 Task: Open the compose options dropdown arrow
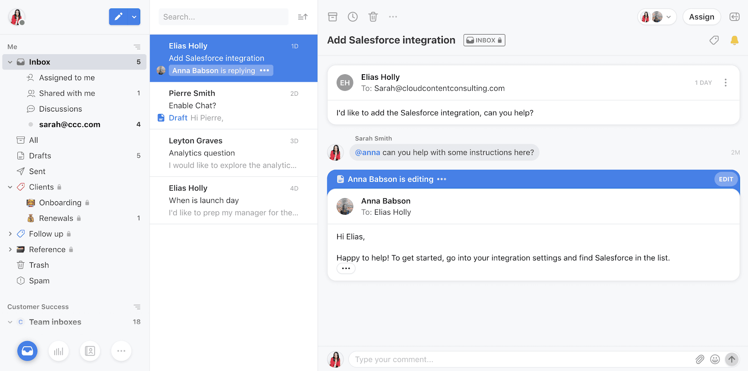tap(134, 17)
